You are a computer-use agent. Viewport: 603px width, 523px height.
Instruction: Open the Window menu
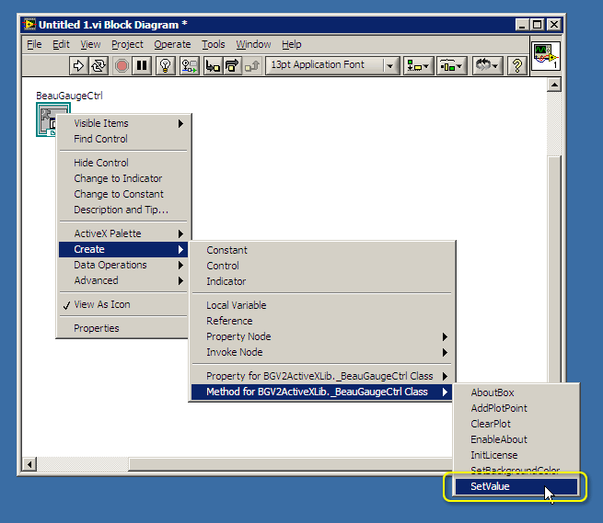pyautogui.click(x=253, y=44)
